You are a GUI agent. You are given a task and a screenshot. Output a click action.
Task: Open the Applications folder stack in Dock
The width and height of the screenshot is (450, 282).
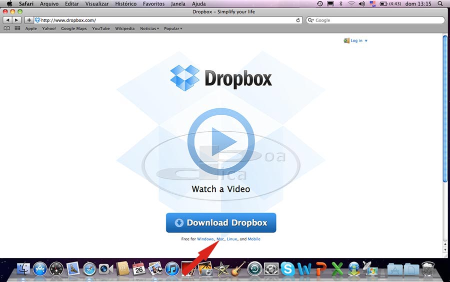click(395, 269)
